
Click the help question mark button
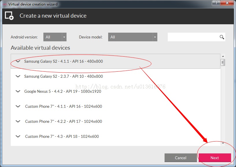pos(216,3)
